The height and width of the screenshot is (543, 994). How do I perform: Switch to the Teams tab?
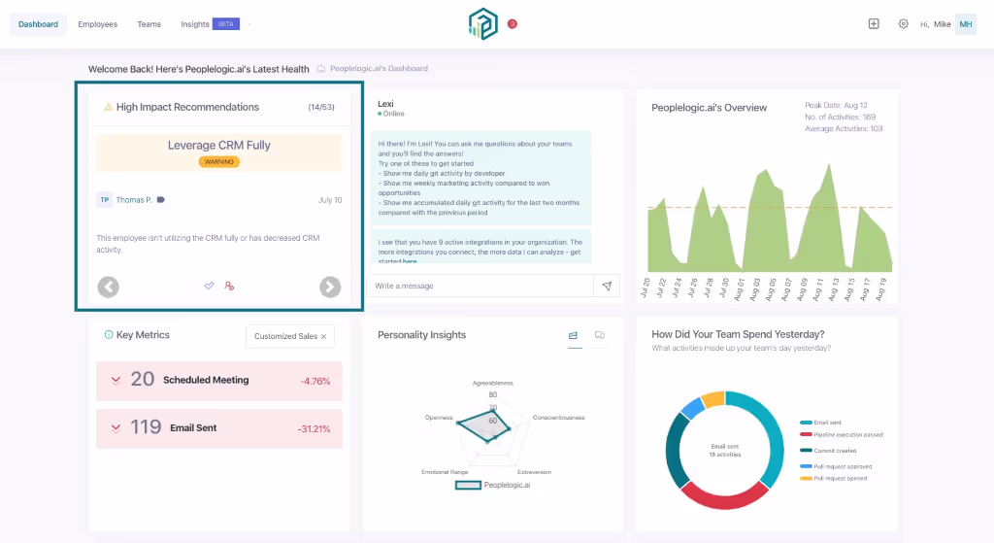click(149, 24)
